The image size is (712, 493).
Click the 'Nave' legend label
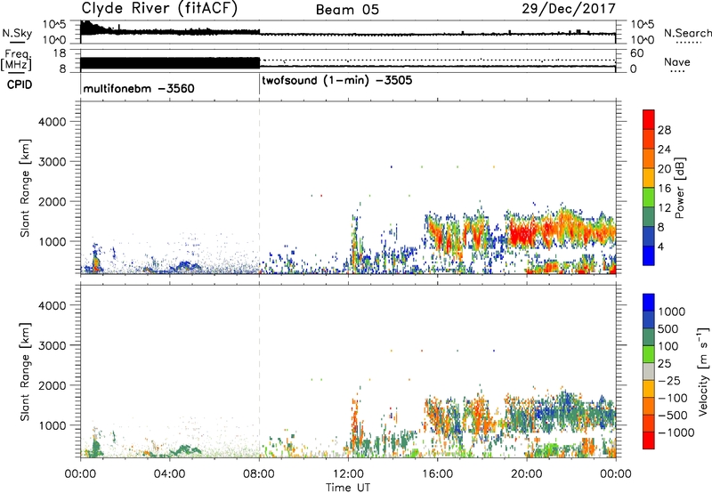(677, 61)
